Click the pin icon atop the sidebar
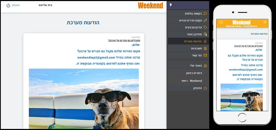 point(171,5)
